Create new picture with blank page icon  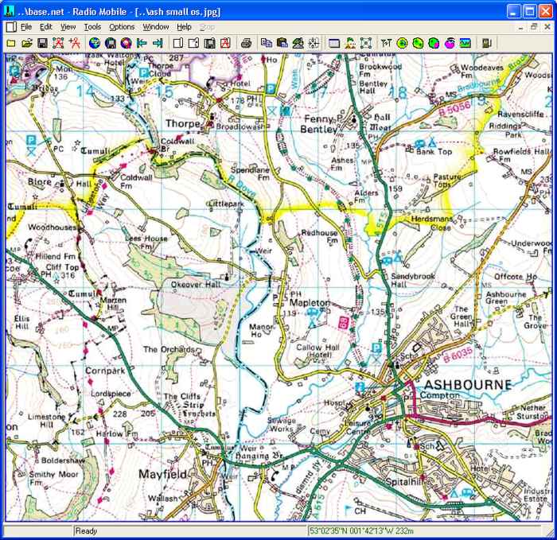tap(178, 43)
